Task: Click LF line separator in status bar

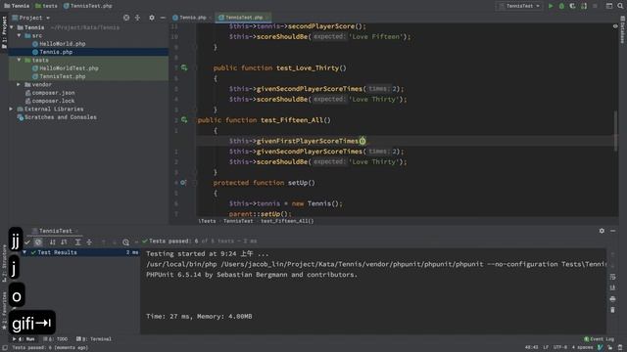Action: tap(546, 347)
